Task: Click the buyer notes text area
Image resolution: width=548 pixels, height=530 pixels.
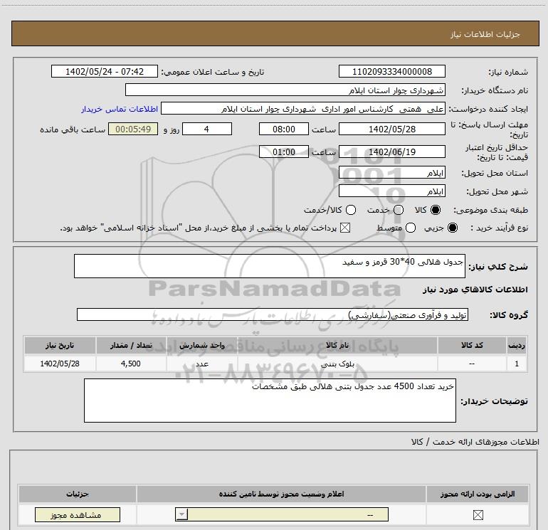Action: pos(270,401)
